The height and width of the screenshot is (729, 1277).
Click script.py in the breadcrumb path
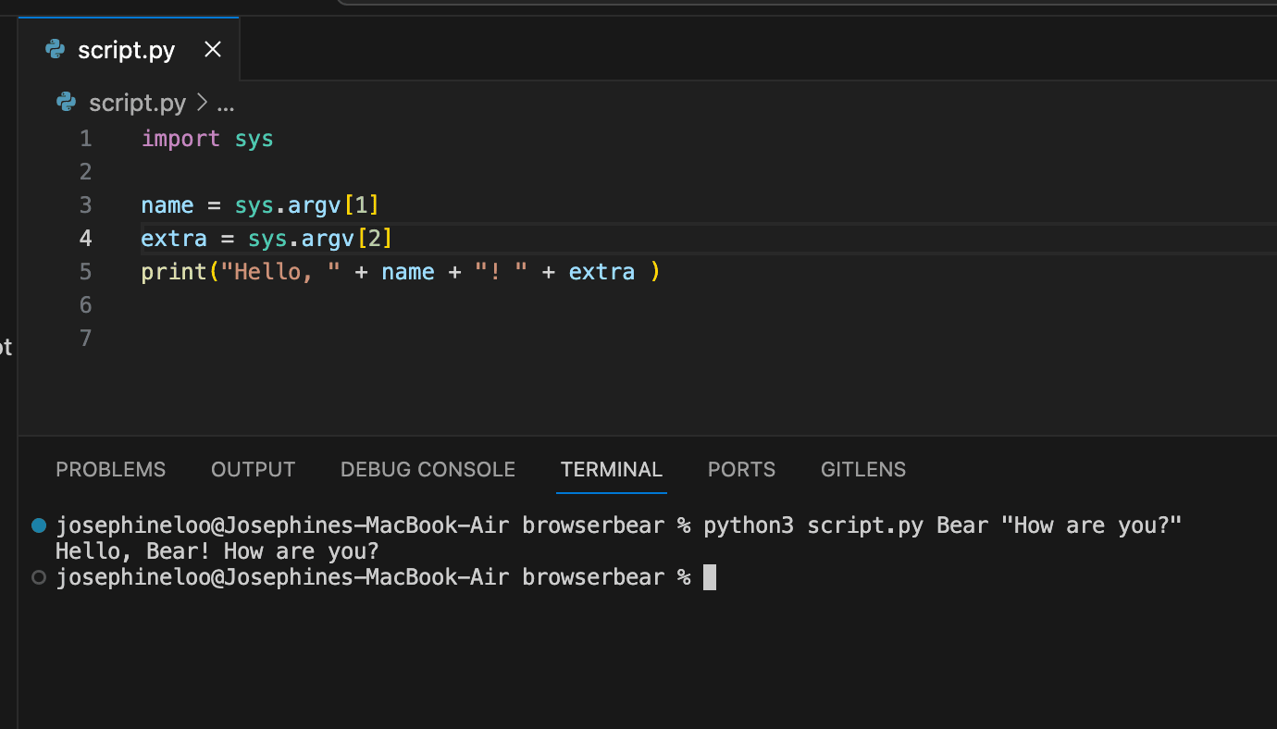(x=137, y=103)
